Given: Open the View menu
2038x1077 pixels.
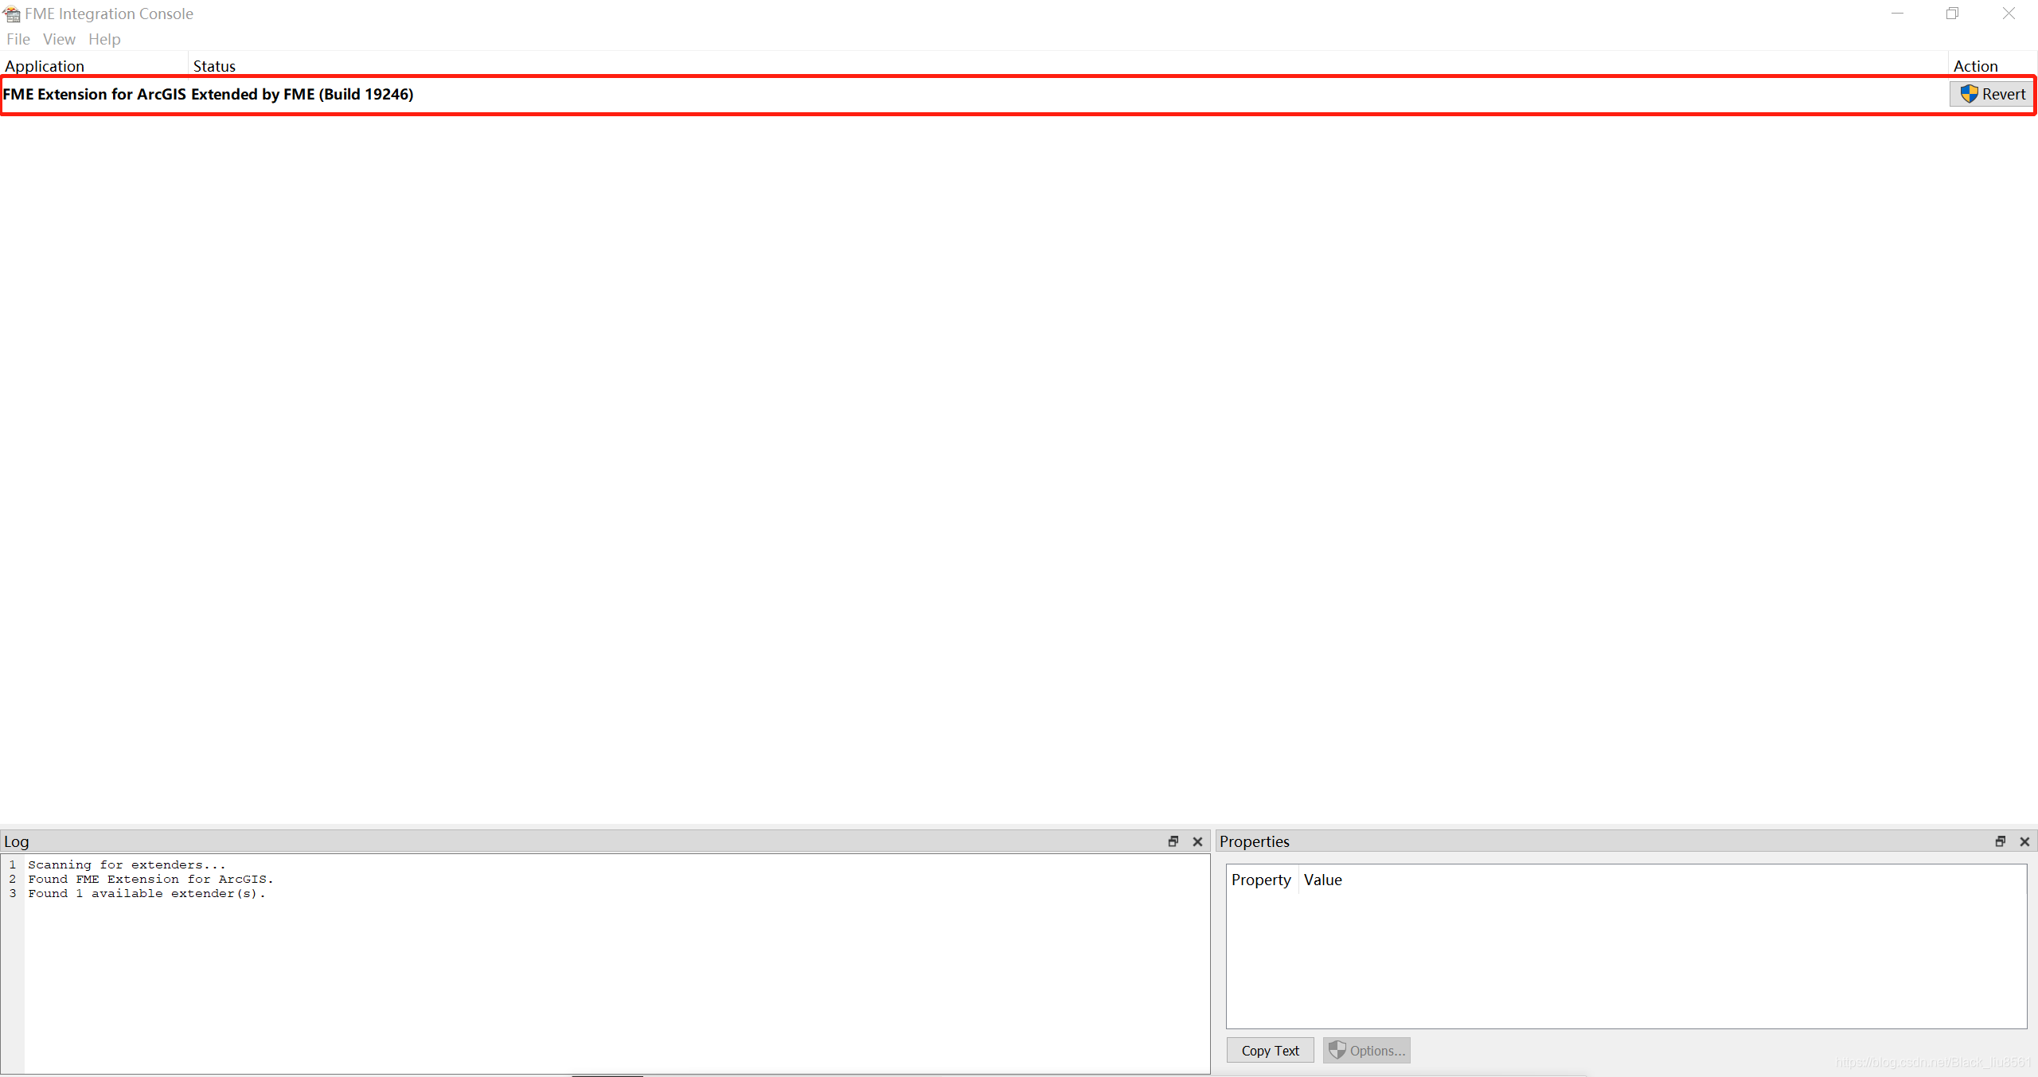Looking at the screenshot, I should pos(59,39).
